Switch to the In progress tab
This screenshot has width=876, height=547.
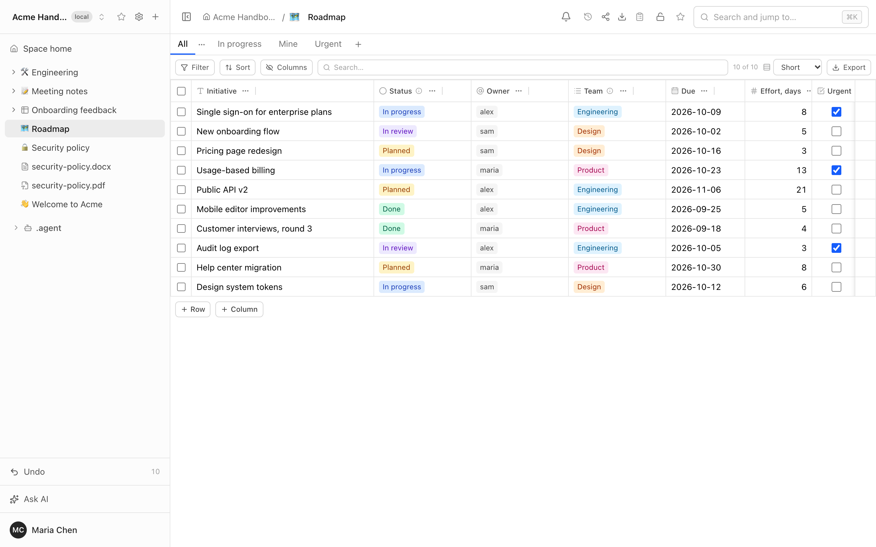(x=239, y=44)
